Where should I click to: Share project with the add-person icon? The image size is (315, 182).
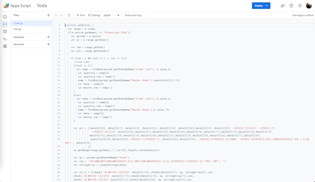(x=283, y=6)
